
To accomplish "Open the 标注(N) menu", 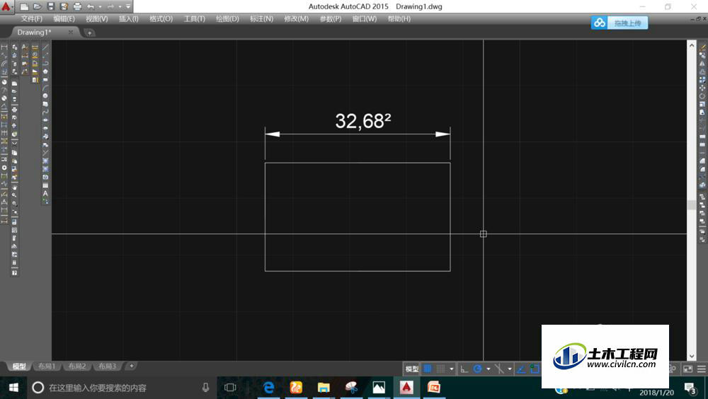I will (x=261, y=18).
